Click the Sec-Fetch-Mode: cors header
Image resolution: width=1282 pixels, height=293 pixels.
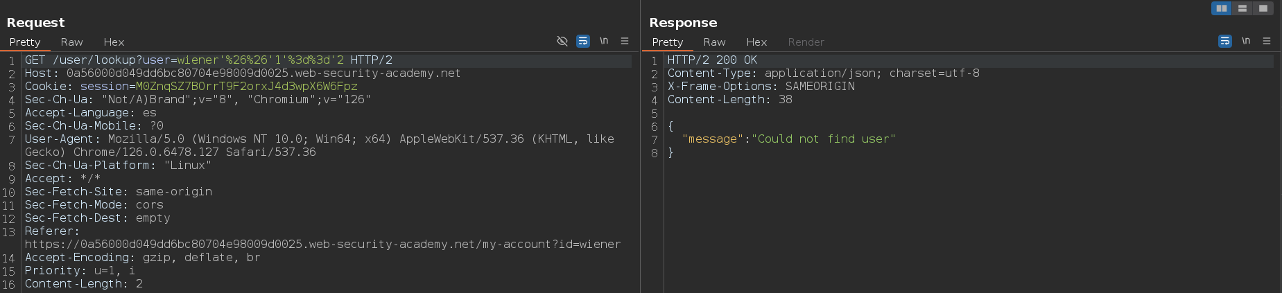(94, 205)
